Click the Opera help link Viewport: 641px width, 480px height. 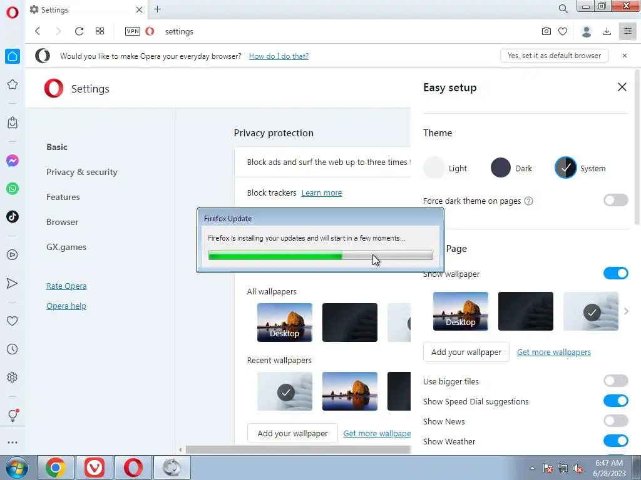[66, 306]
